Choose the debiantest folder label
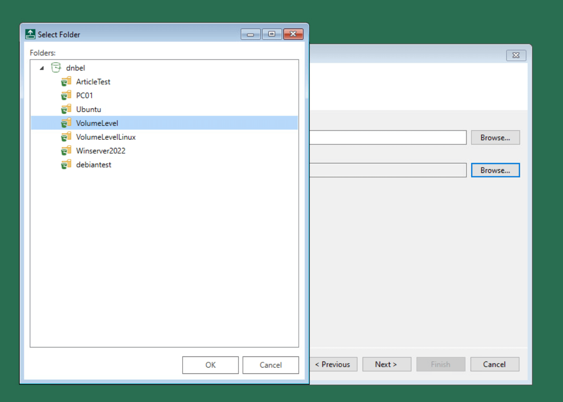Image resolution: width=563 pixels, height=402 pixels. point(93,165)
